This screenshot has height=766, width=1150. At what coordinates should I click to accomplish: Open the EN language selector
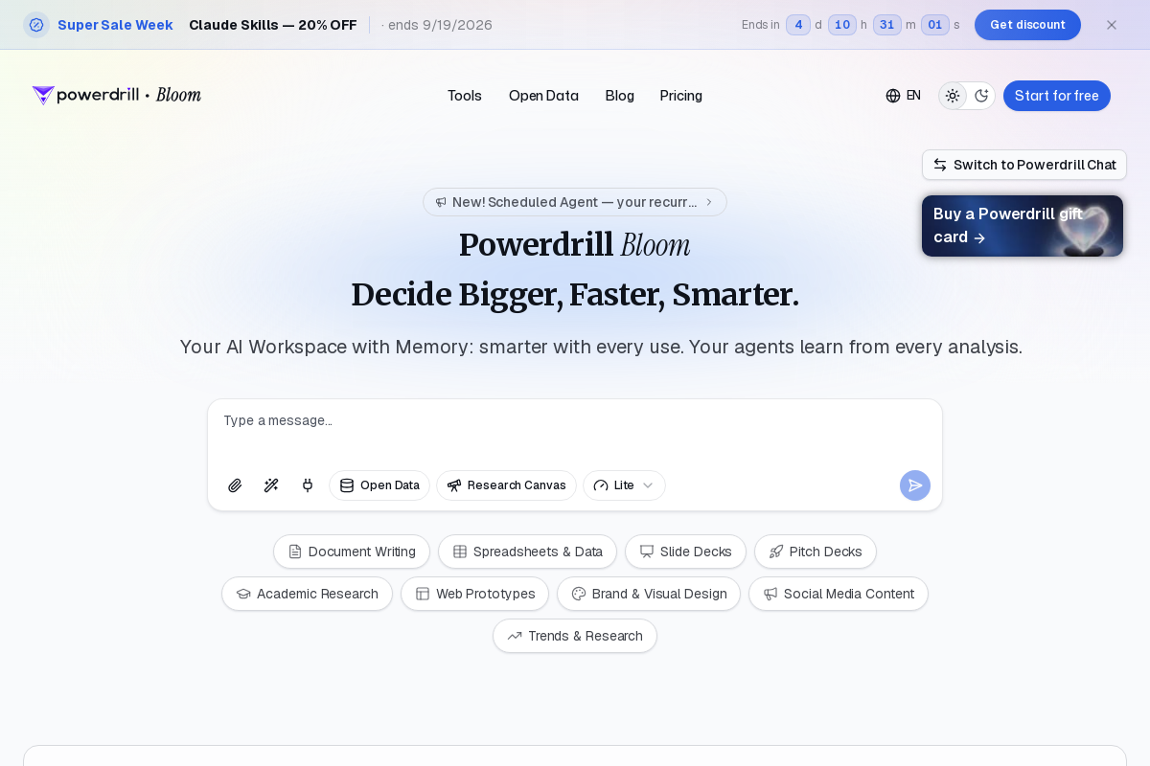pos(904,96)
